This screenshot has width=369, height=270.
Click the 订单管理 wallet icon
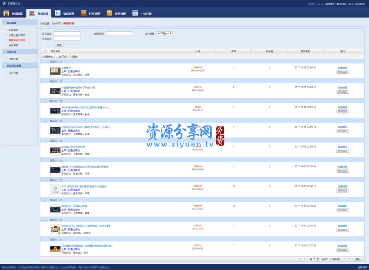tap(83, 13)
